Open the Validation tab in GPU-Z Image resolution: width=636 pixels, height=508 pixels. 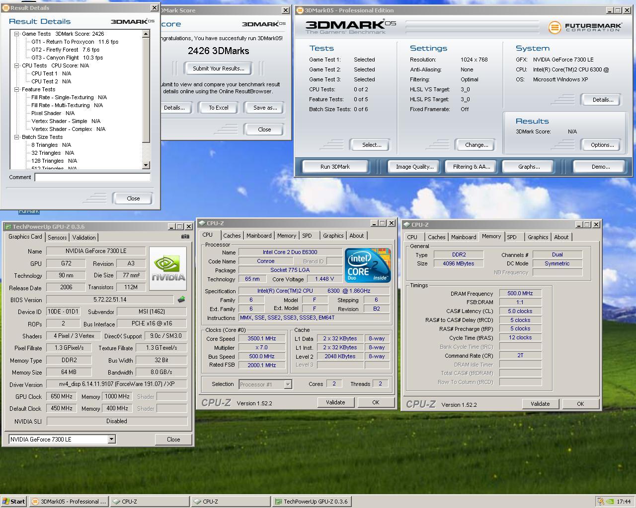point(84,237)
